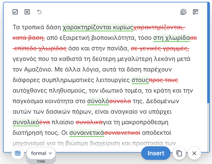Click the copy to clipboard icon
The width and height of the screenshot is (212, 164).
click(x=179, y=153)
